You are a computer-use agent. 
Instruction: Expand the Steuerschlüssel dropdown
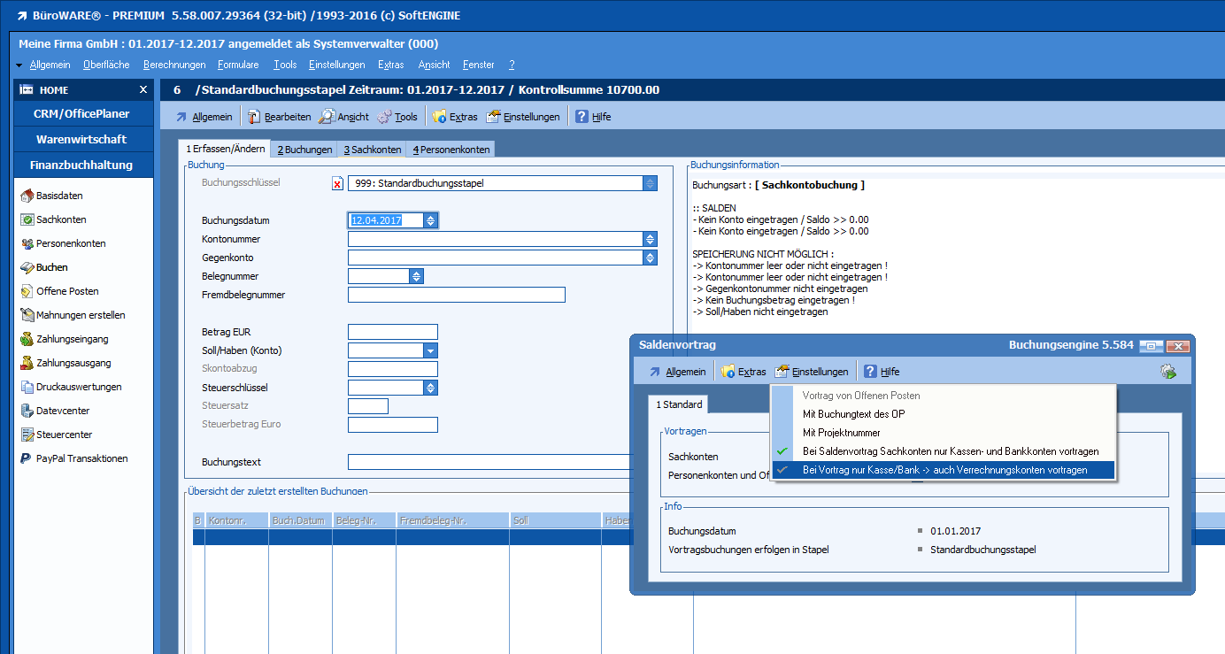point(430,388)
